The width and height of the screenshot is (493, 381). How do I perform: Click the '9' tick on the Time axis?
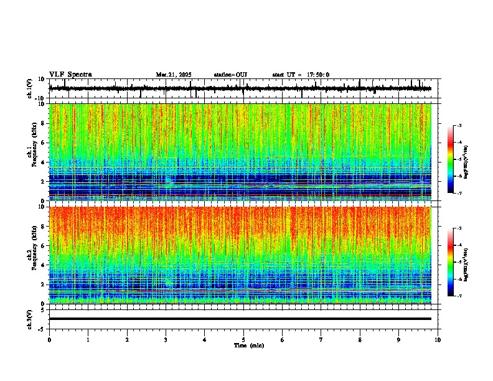pos(398,340)
